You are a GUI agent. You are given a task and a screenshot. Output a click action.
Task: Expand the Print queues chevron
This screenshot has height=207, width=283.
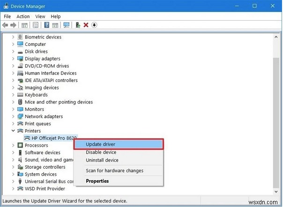[x=13, y=124]
